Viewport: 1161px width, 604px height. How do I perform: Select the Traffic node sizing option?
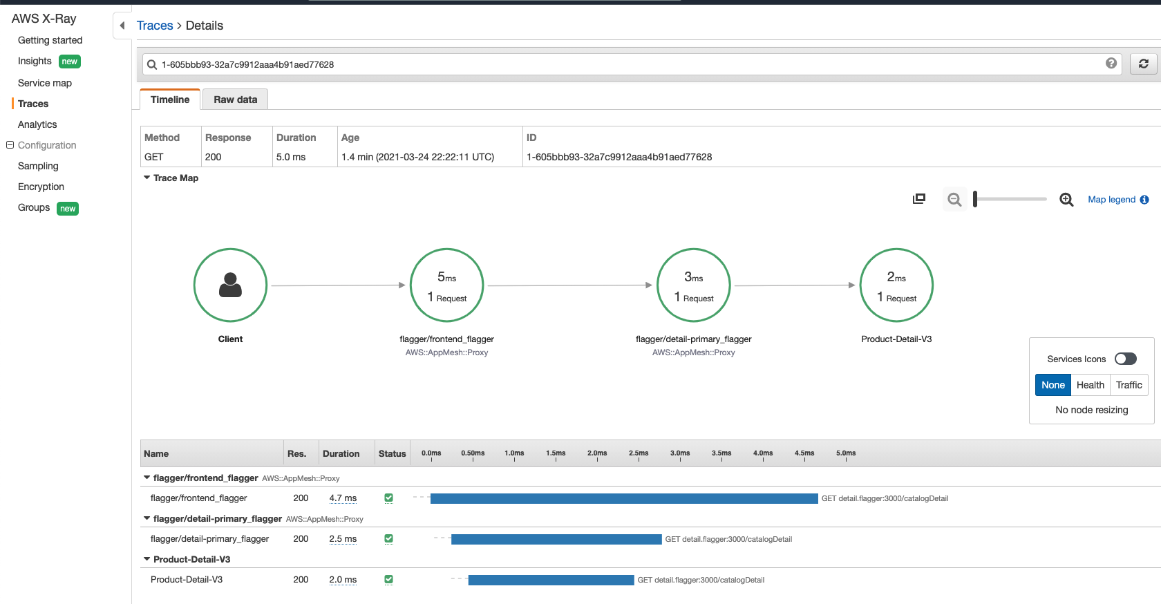click(x=1129, y=385)
